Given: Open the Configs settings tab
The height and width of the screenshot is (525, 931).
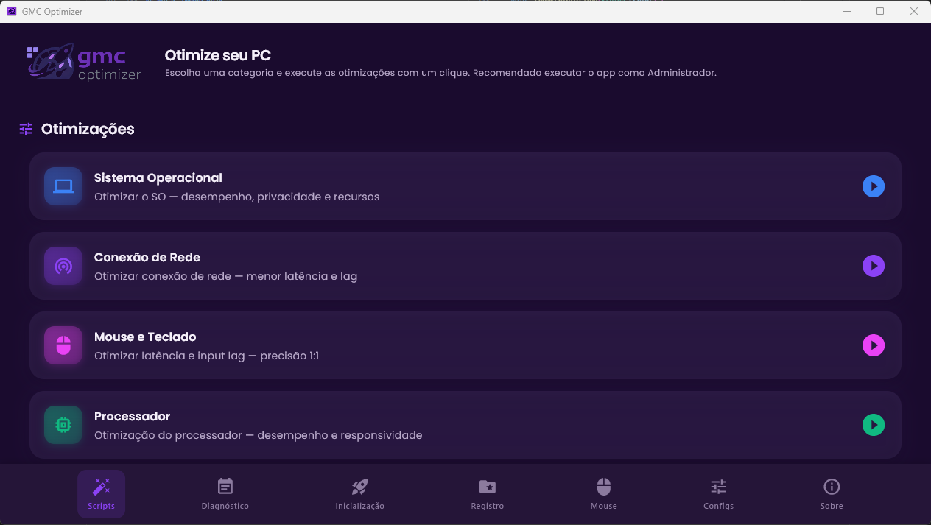Looking at the screenshot, I should pos(718,494).
